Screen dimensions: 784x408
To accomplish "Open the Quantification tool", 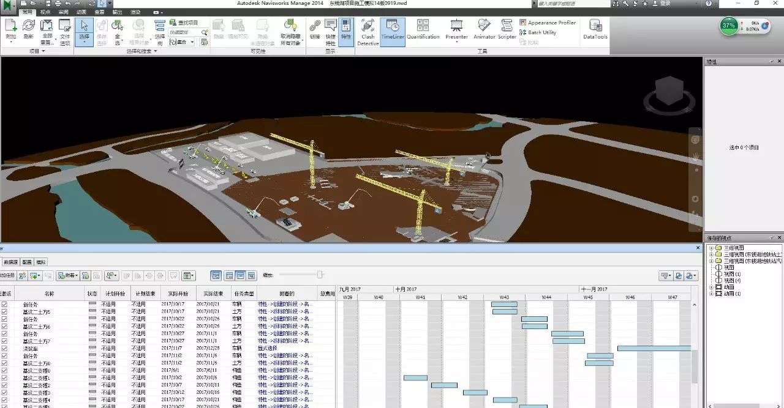I will click(x=423, y=32).
